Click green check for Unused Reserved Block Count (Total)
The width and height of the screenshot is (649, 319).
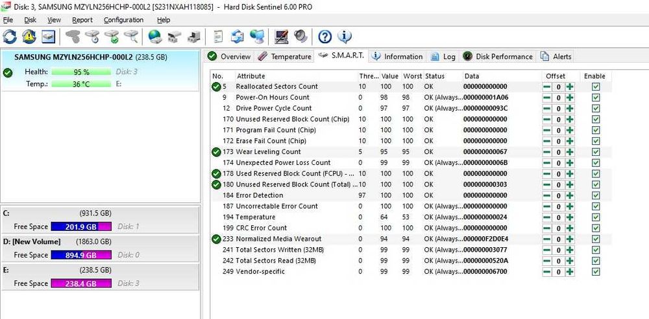click(x=216, y=184)
